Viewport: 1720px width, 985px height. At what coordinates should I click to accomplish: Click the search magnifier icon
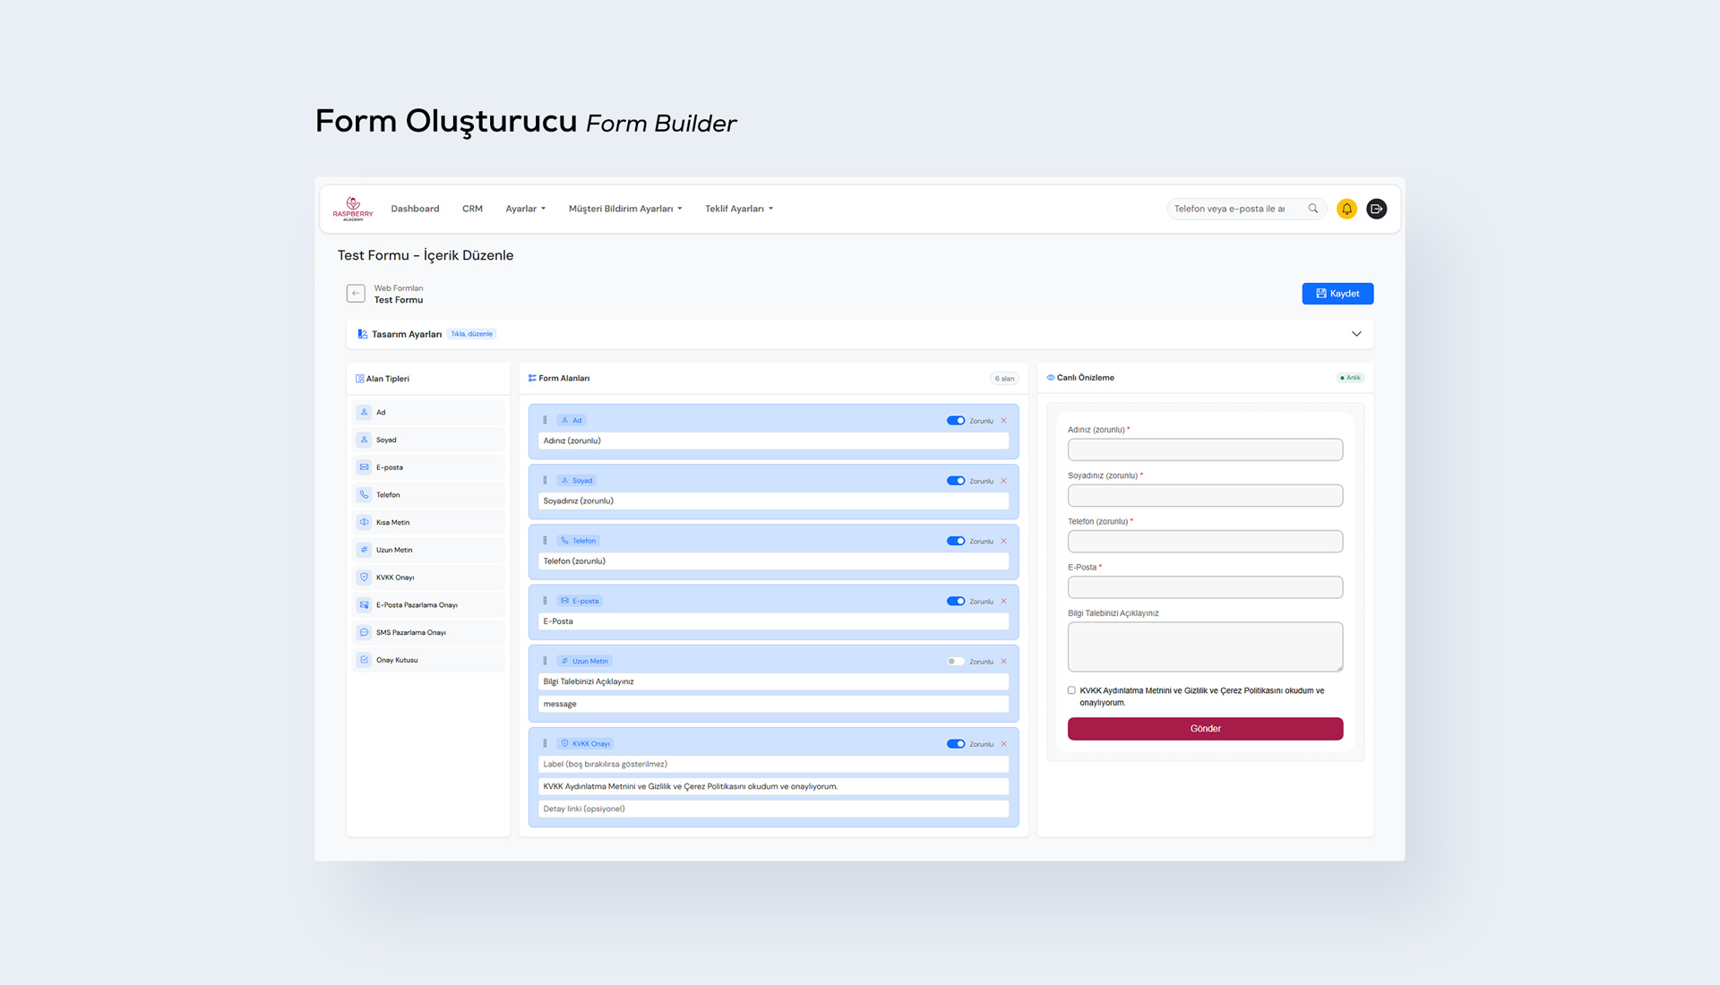(1313, 209)
